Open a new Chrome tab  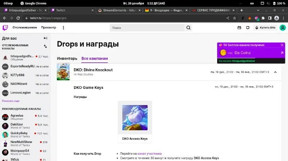tap(242, 10)
